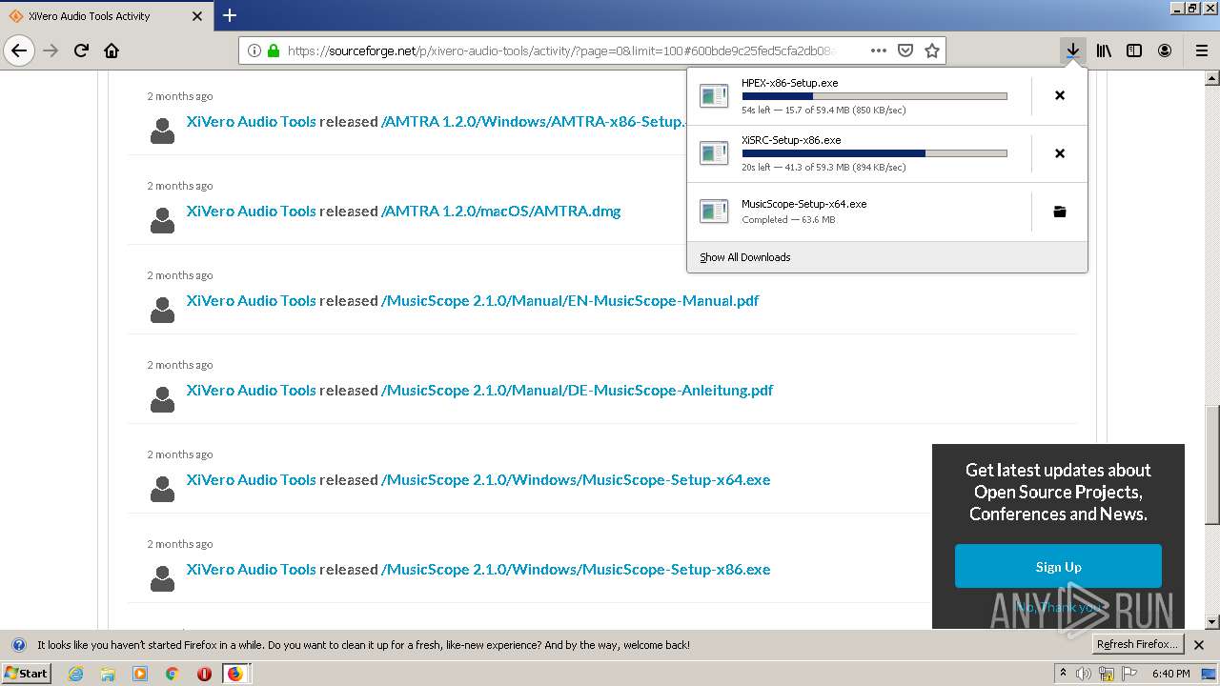The width and height of the screenshot is (1220, 686).
Task: Open DE-MusicScope-Anleitung.pdf link
Action: (578, 390)
